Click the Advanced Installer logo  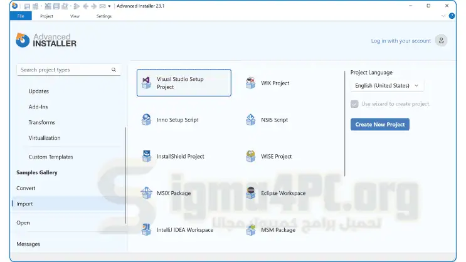46,40
